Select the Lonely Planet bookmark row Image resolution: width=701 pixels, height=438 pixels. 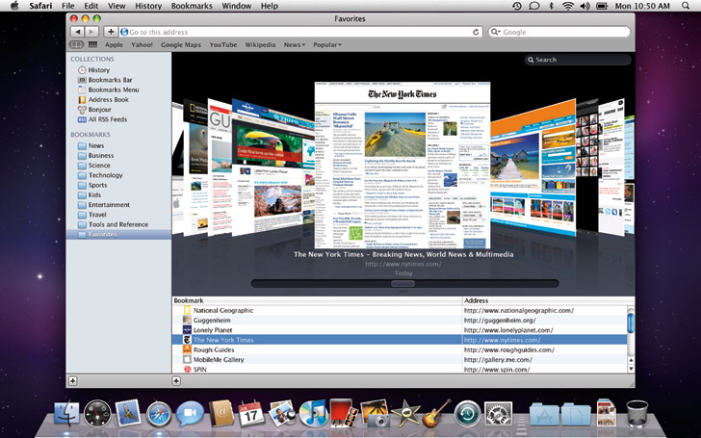[400, 330]
